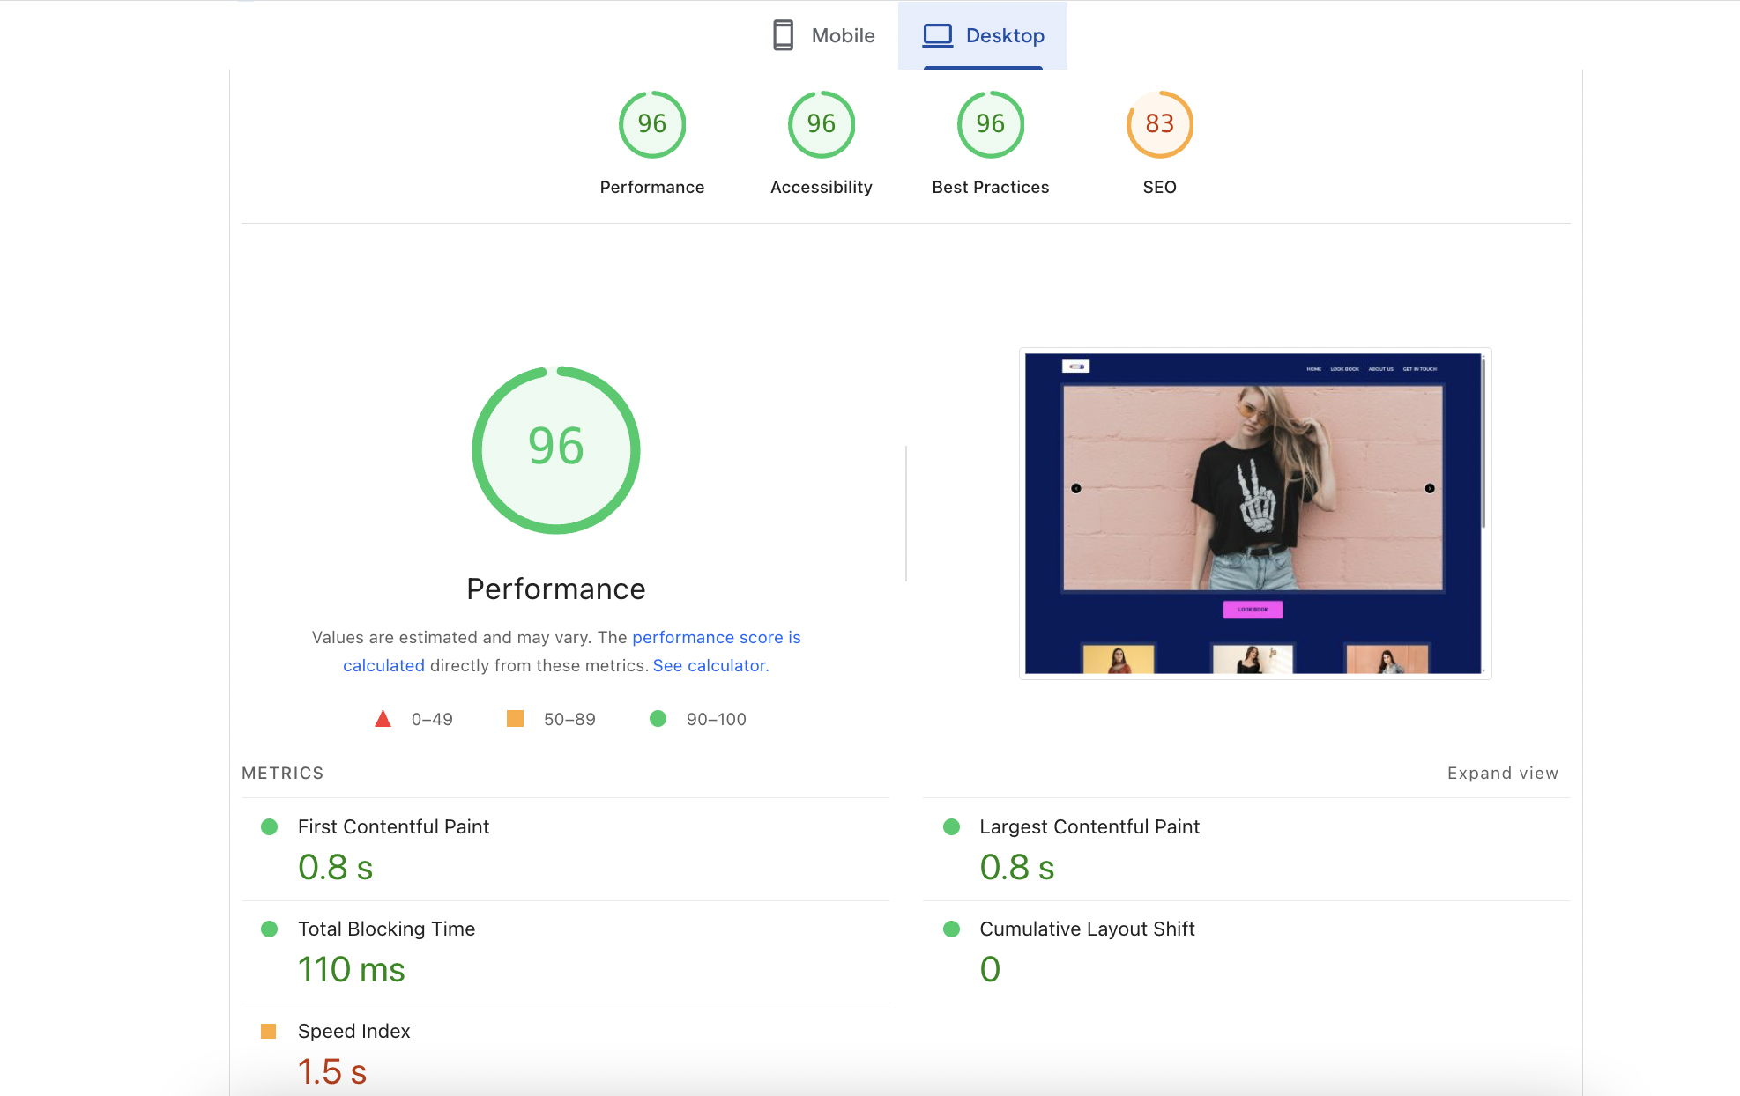Open 'performance score is calculated' link
Screen dimensions: 1740x1096
tap(715, 637)
